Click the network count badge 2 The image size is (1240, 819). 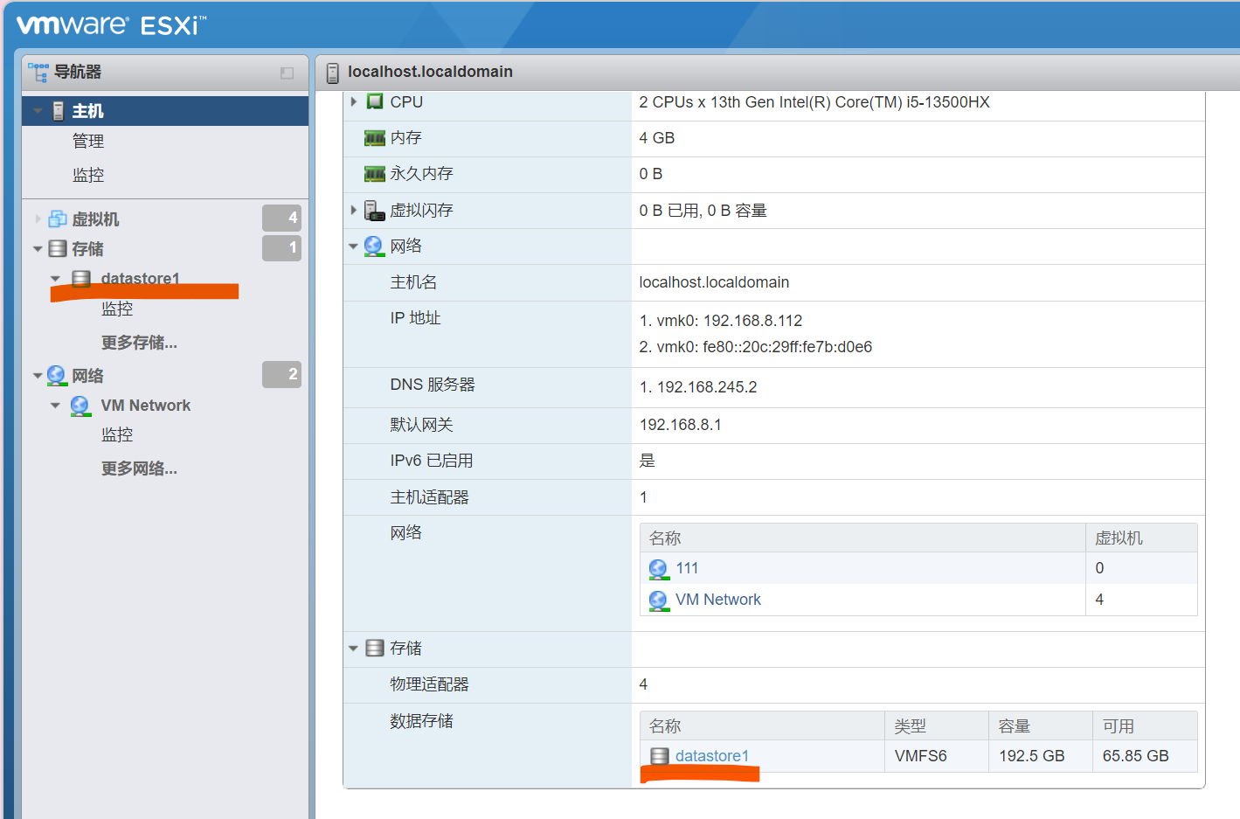click(281, 374)
